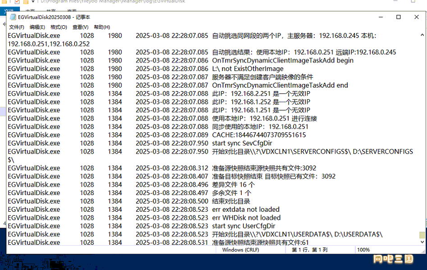Open the 文件(F) menu in Notepad

tap(17, 27)
